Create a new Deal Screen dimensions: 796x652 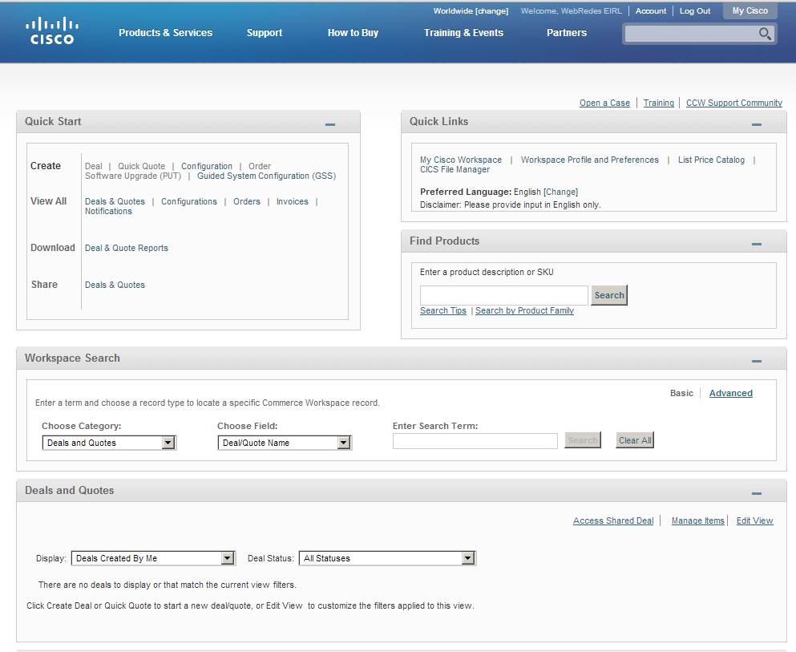click(94, 166)
